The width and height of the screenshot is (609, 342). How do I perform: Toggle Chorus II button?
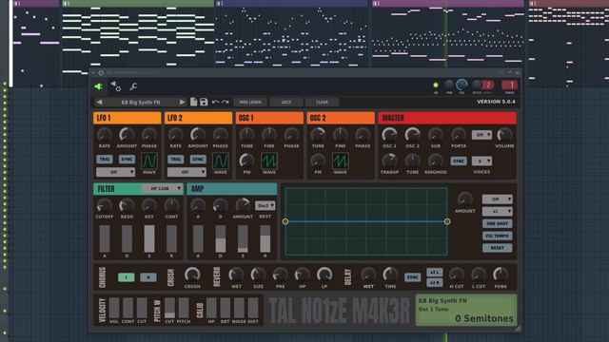[148, 277]
